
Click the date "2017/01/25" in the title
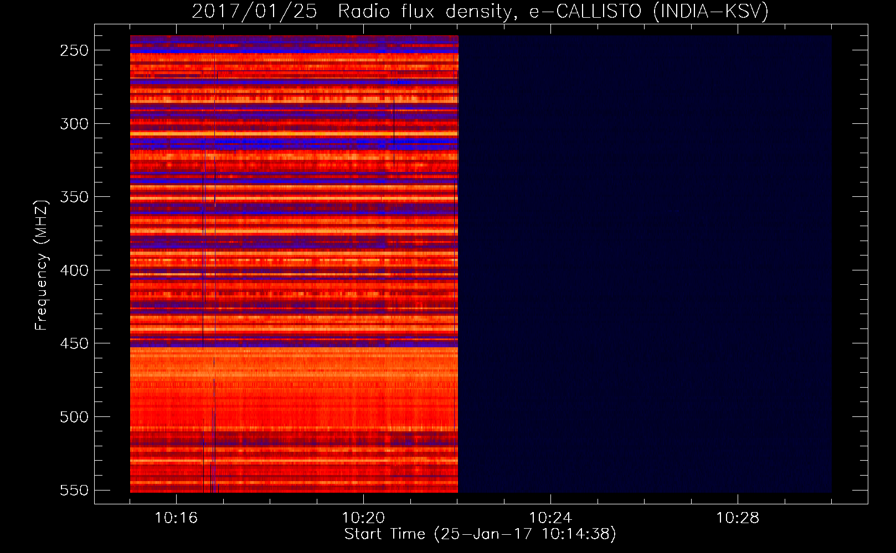(x=254, y=11)
